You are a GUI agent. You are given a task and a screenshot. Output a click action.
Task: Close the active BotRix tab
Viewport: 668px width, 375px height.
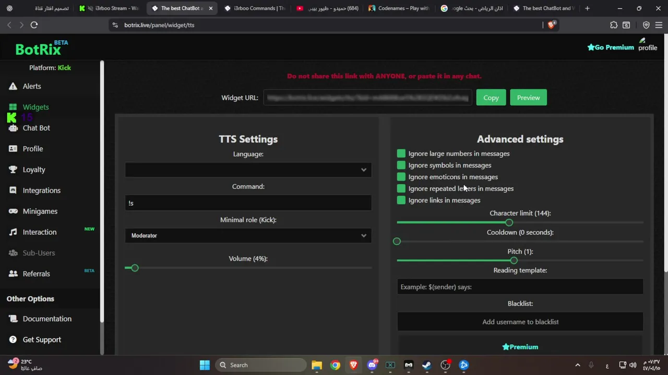[211, 8]
